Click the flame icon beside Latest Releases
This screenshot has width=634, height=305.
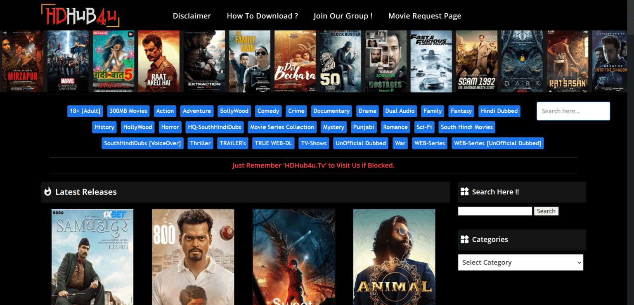tap(48, 192)
